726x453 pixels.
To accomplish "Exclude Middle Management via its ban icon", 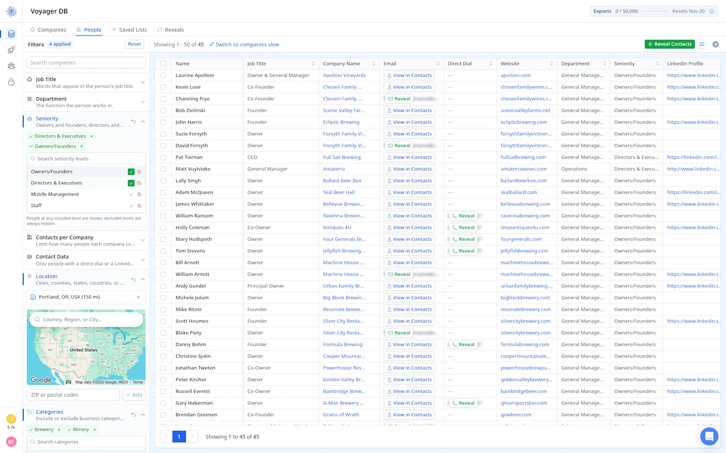I will (x=139, y=194).
